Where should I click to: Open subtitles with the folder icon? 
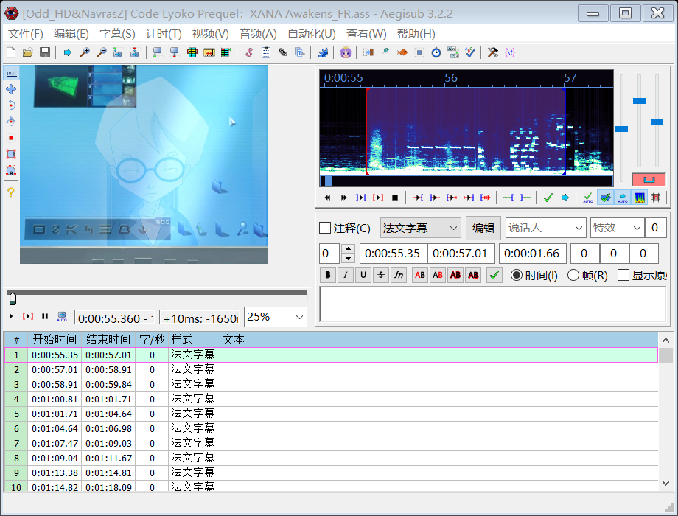(x=28, y=53)
